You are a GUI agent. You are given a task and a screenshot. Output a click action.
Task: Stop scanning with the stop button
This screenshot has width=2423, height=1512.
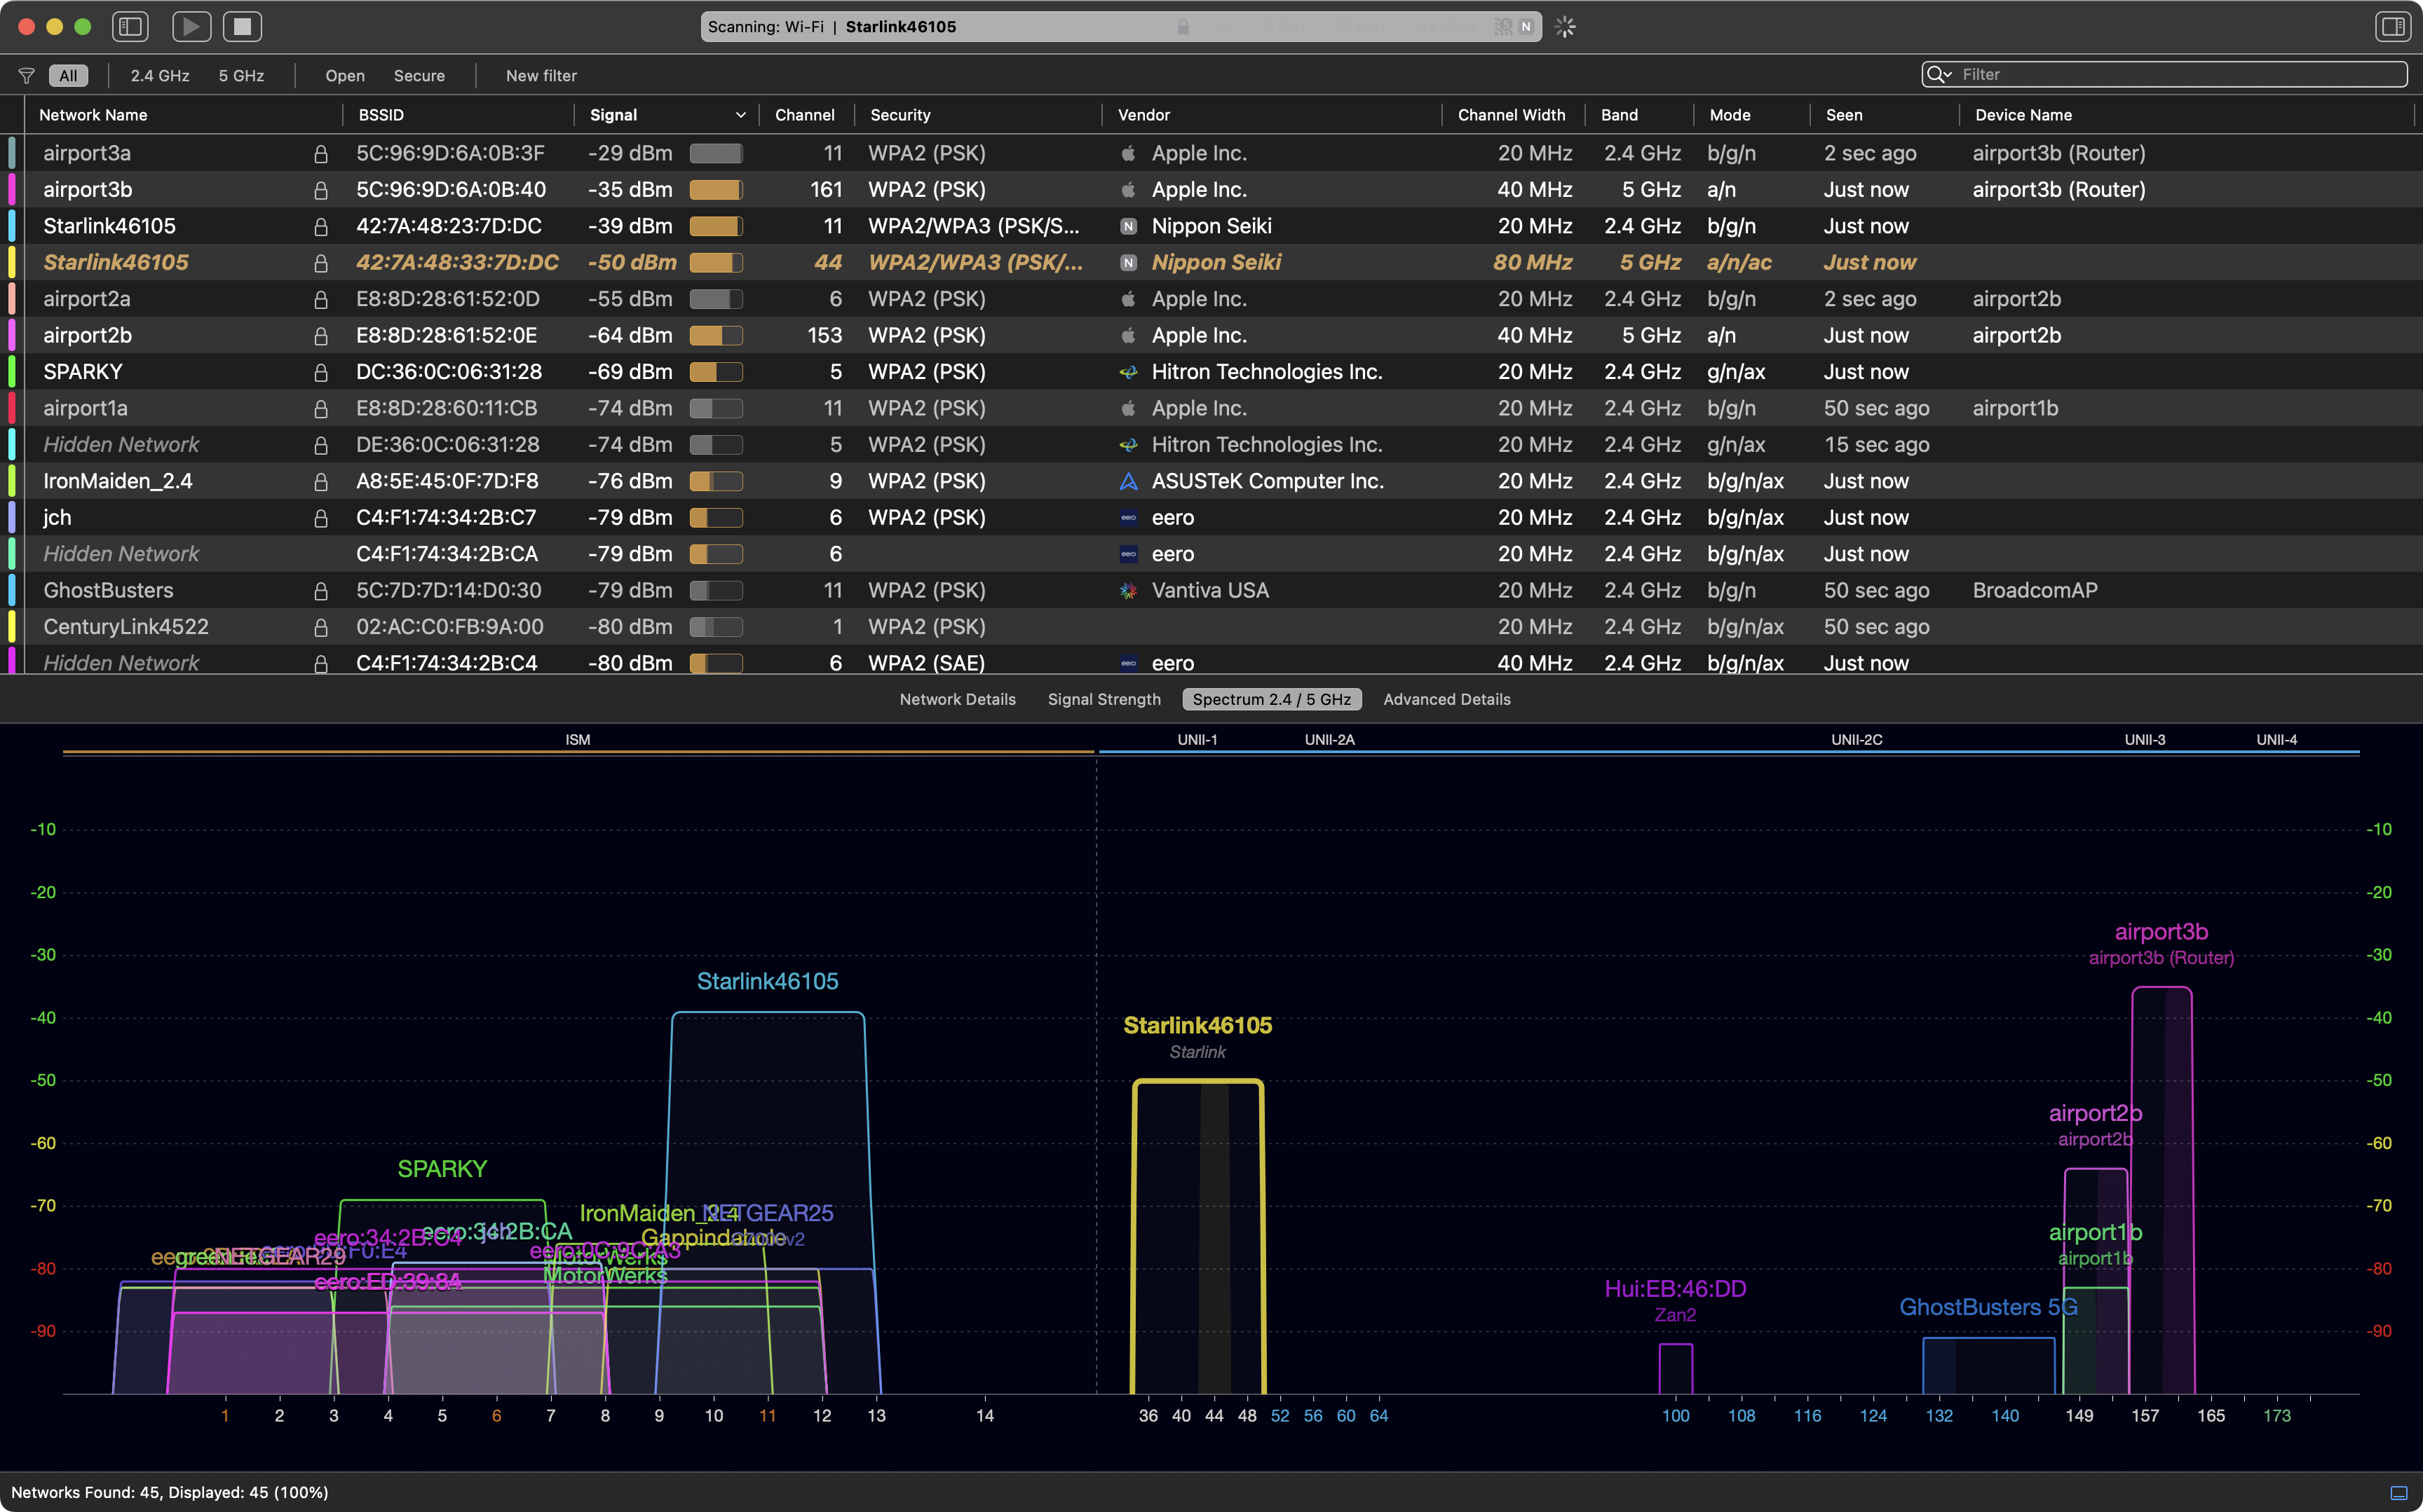(242, 27)
